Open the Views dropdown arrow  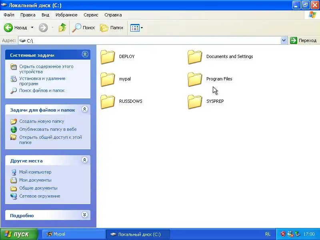pos(142,28)
